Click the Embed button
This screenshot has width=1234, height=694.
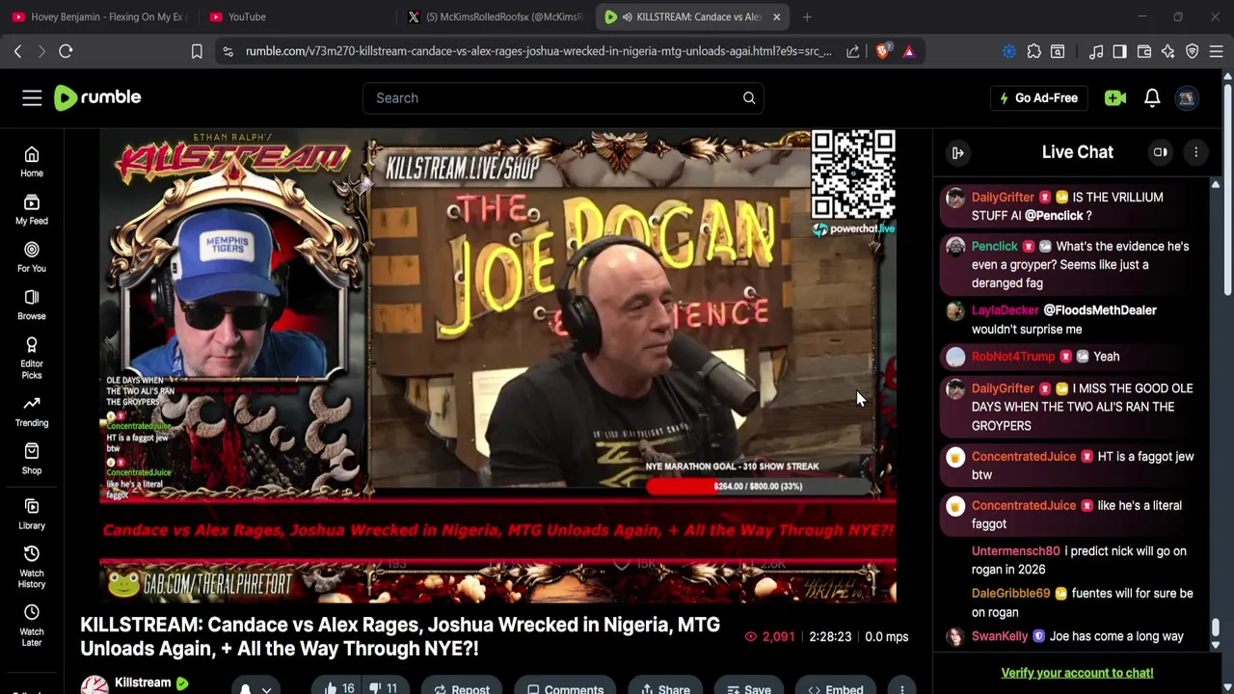(835, 687)
